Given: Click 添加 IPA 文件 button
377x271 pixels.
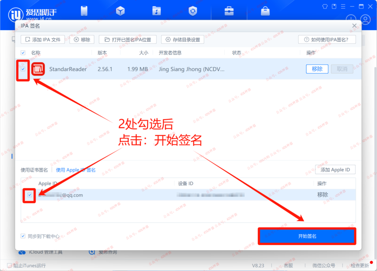Looking at the screenshot, I should point(43,40).
